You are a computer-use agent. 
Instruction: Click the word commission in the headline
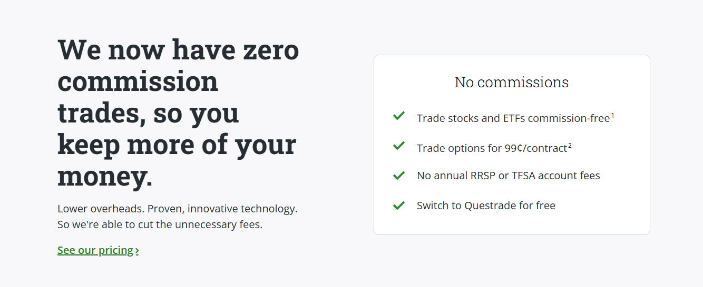pos(138,81)
